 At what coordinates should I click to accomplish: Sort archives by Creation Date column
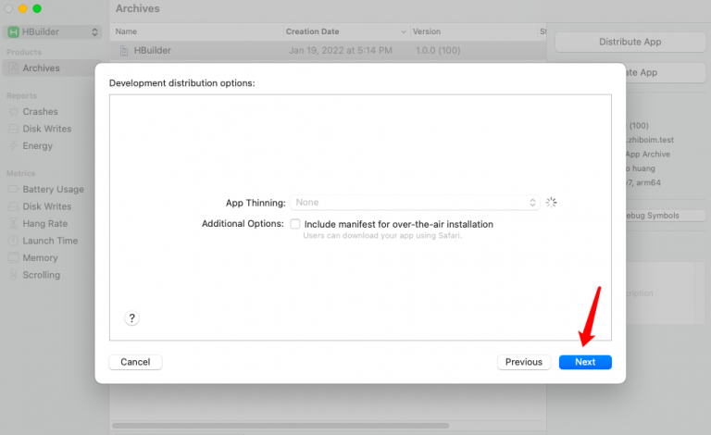pos(311,31)
